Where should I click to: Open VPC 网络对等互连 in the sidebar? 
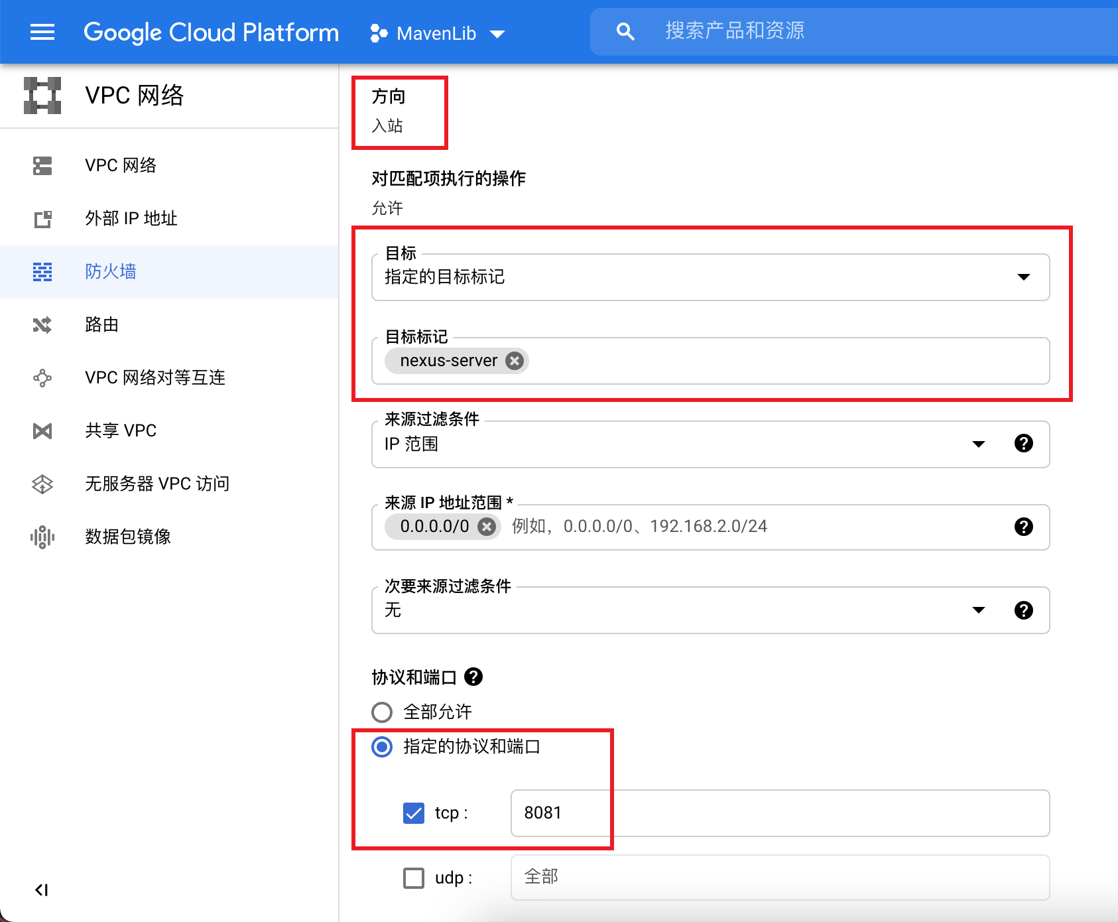[x=169, y=377]
